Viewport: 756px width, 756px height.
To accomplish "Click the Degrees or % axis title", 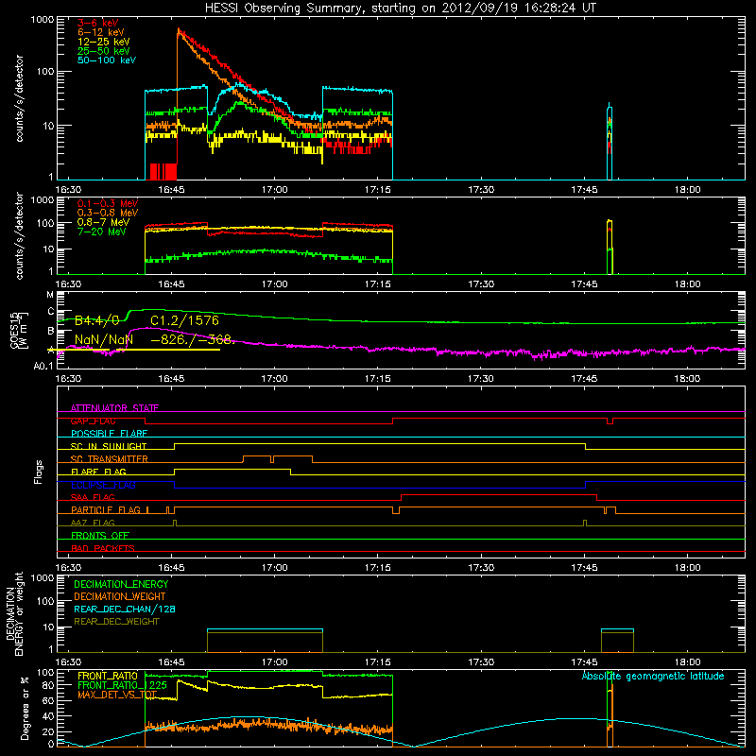I will pos(25,708).
